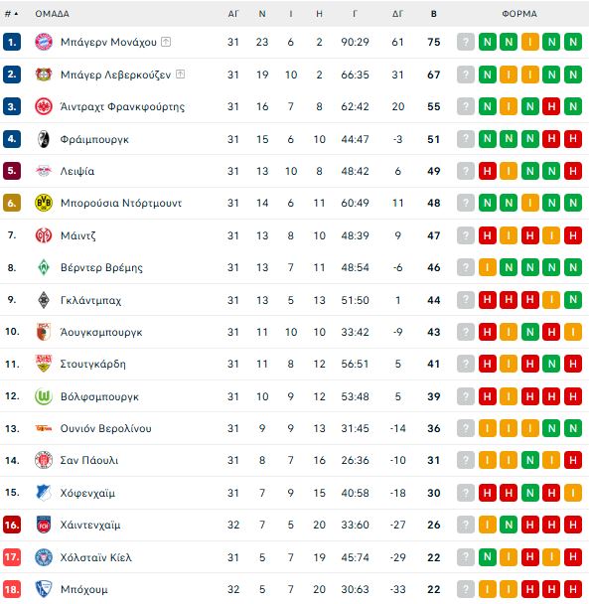This screenshot has height=604, width=589.
Task: Click the Eintracht Frankfurt eagle crest
Action: 44,106
